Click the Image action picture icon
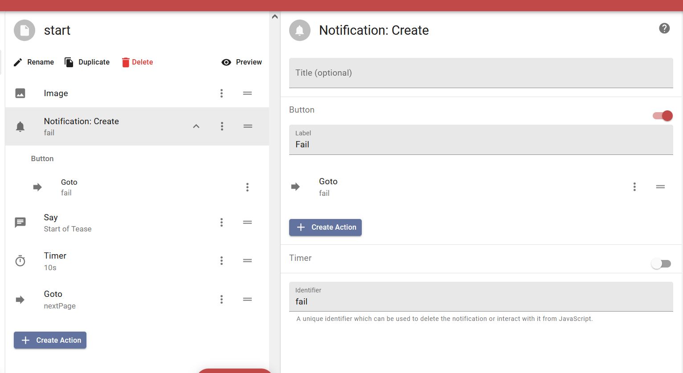 tap(20, 93)
